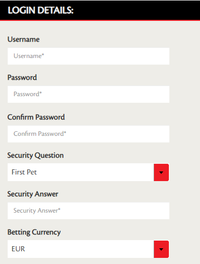Click the bold Password label
Screen dimensions: 200x264
click(22, 77)
